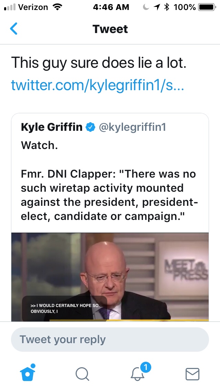The width and height of the screenshot is (220, 391).
Task: Tap the blue back arrow
Action: click(x=14, y=29)
